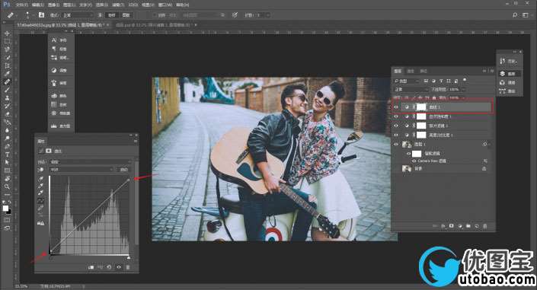The height and width of the screenshot is (290, 537).
Task: Select the Clone Stamp tool
Action: coord(7,98)
